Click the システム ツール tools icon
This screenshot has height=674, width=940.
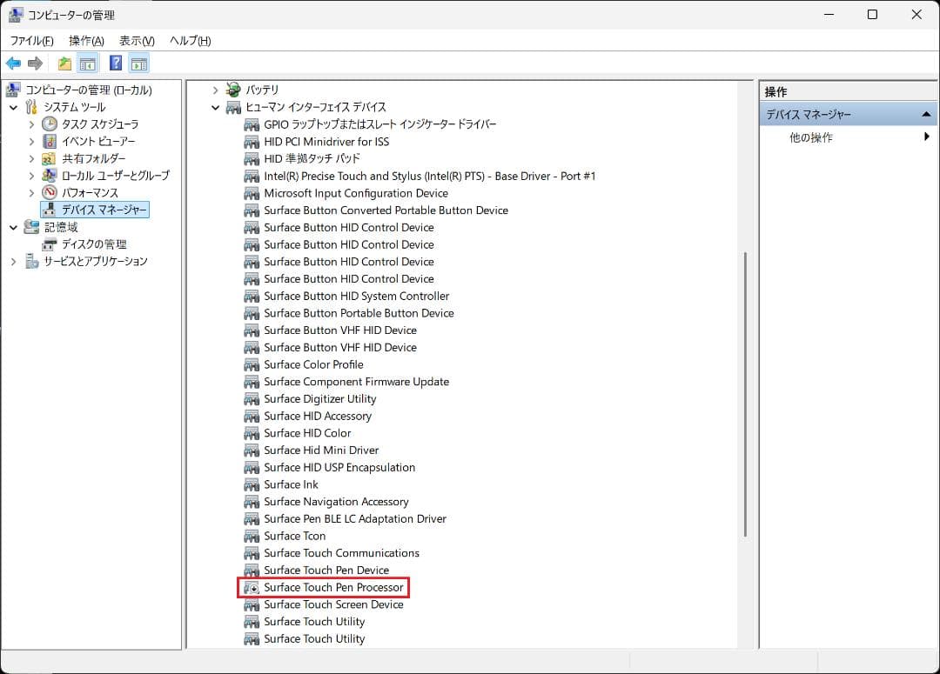(x=31, y=107)
